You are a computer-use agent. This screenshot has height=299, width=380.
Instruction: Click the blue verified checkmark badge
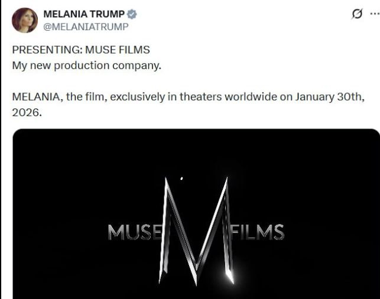(x=132, y=14)
